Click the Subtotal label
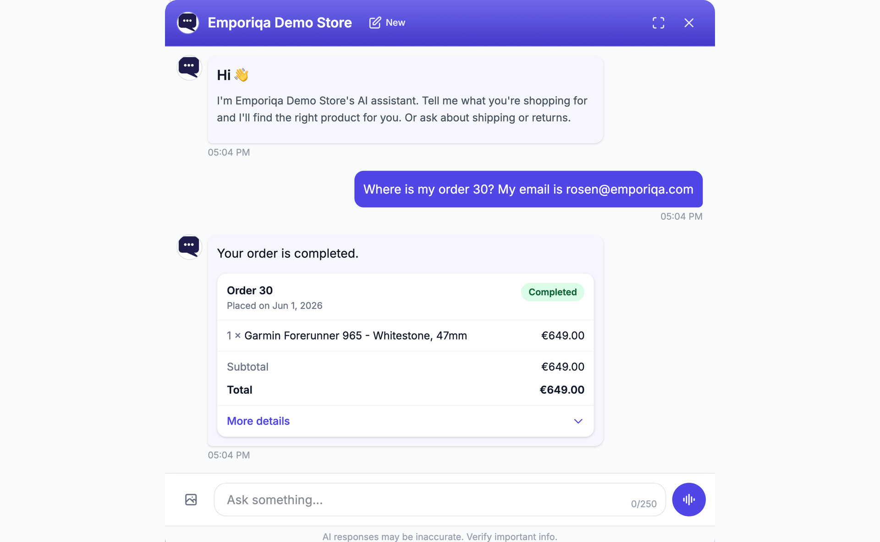This screenshot has height=542, width=880. [x=247, y=367]
